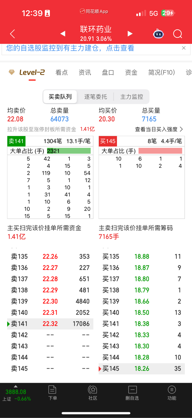The width and height of the screenshot is (192, 418).
Task: Tap the 总卖量 value 64073
Action: pyautogui.click(x=59, y=119)
